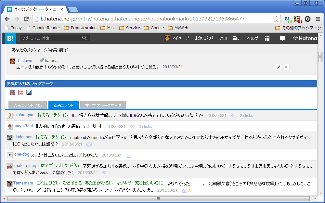Open ヘルプ in the header

[x=253, y=38]
